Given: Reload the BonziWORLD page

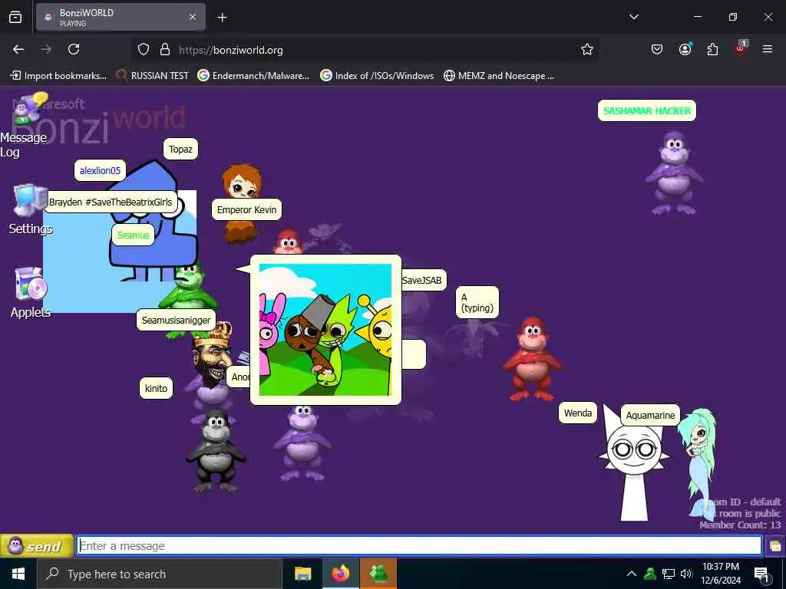Looking at the screenshot, I should coord(74,49).
